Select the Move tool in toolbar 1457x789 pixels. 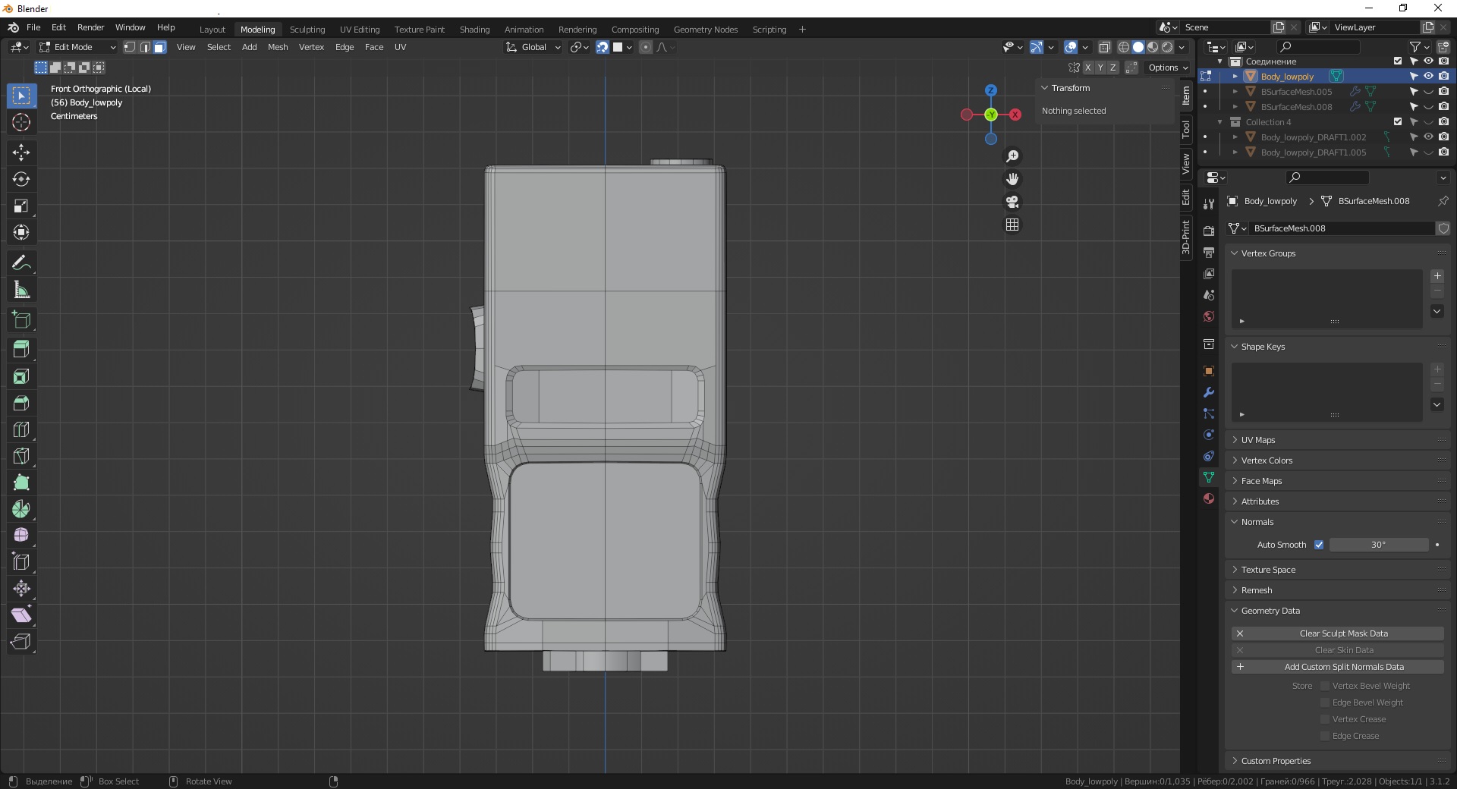[x=21, y=152]
